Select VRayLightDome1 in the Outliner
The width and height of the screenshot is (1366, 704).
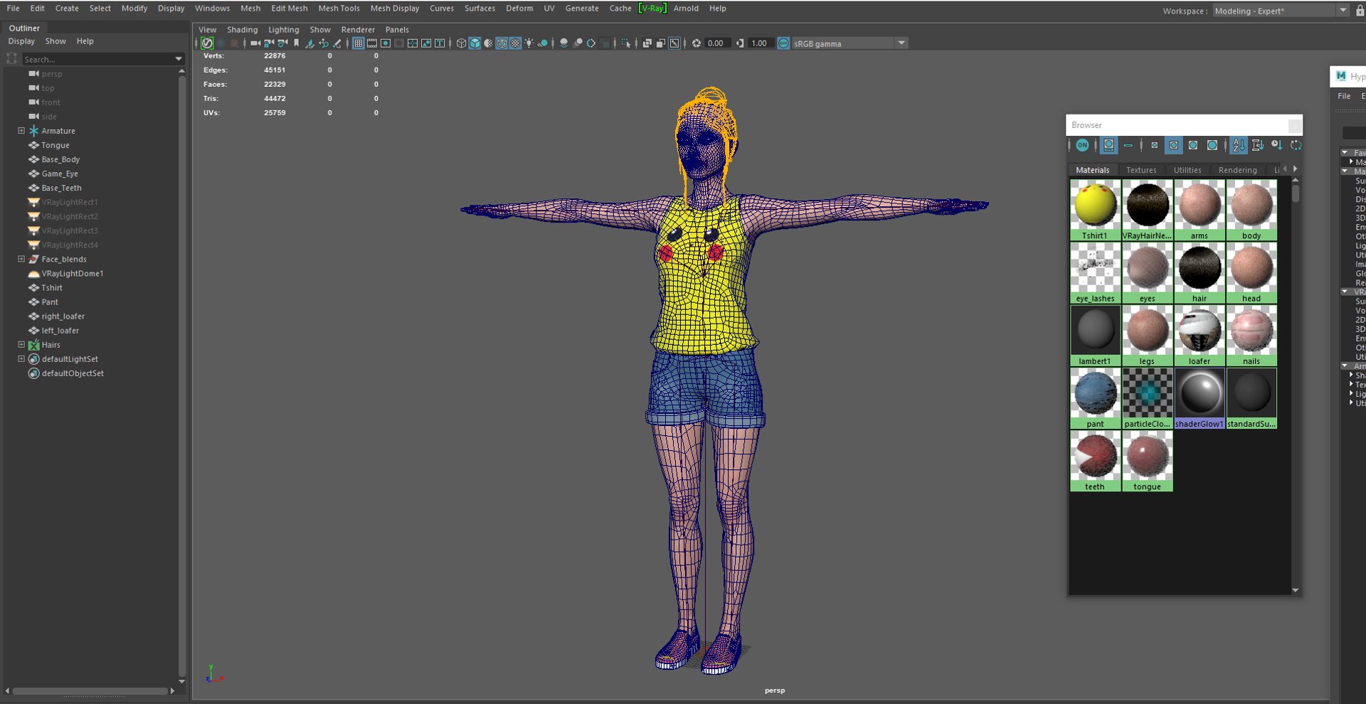click(x=72, y=273)
